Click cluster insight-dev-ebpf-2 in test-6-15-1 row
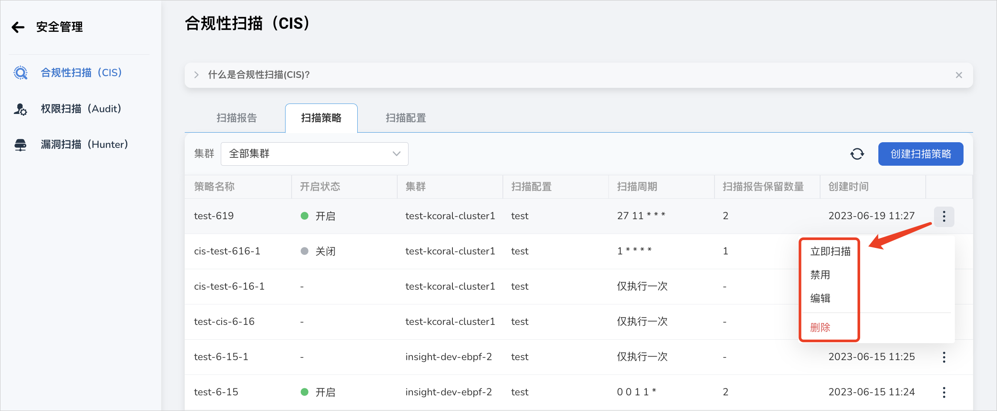The height and width of the screenshot is (411, 997). tap(449, 357)
